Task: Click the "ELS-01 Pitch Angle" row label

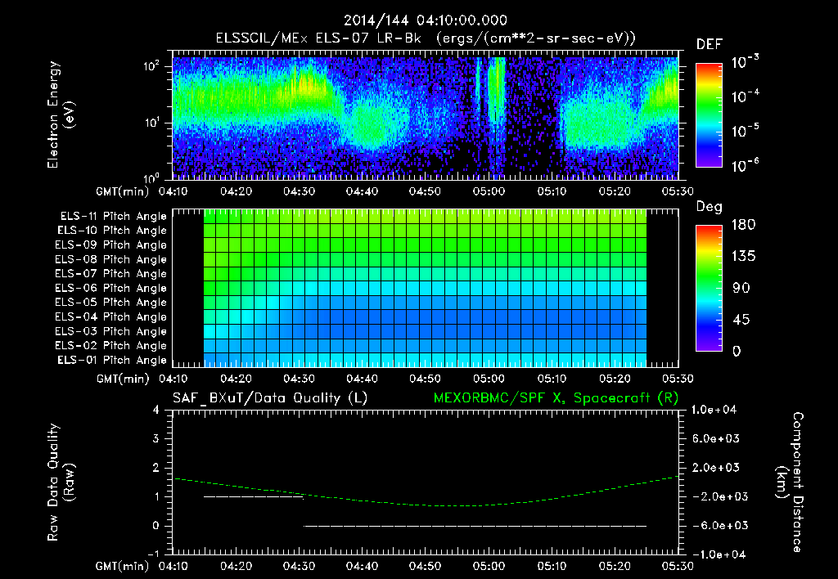Action: pyautogui.click(x=112, y=361)
